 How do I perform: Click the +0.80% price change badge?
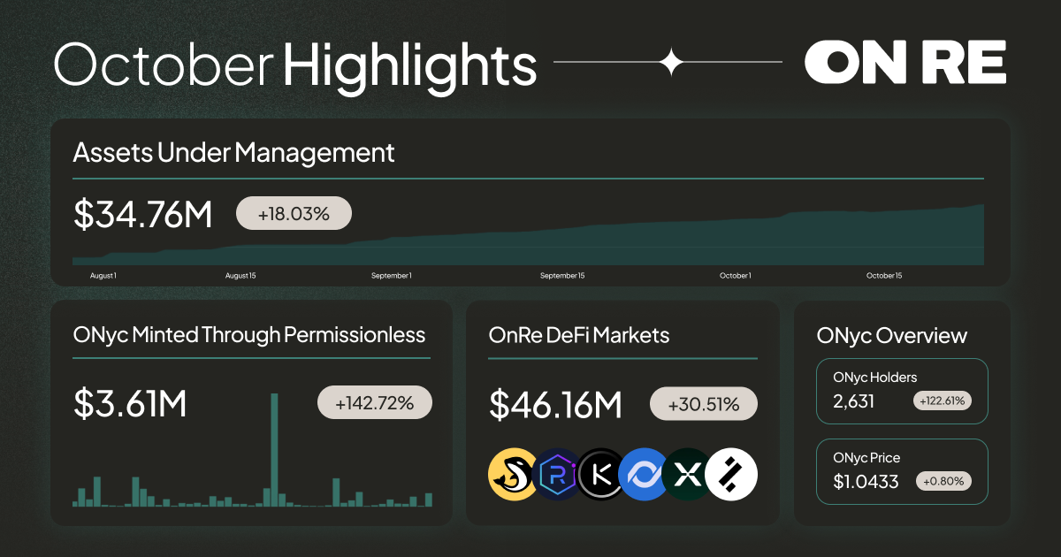944,482
